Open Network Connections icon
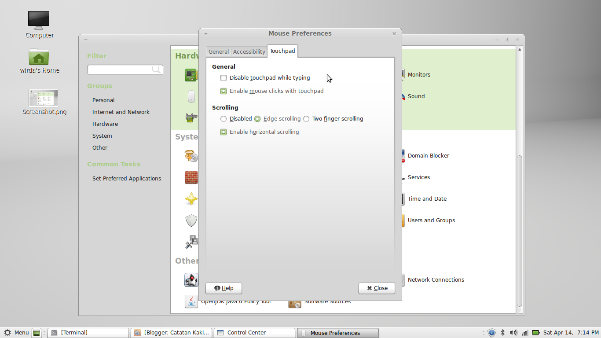This screenshot has width=601, height=338. (436, 279)
